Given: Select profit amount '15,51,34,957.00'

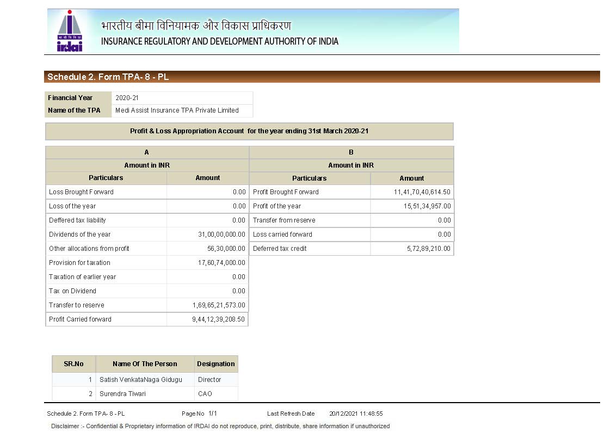Looking at the screenshot, I should 427,206.
